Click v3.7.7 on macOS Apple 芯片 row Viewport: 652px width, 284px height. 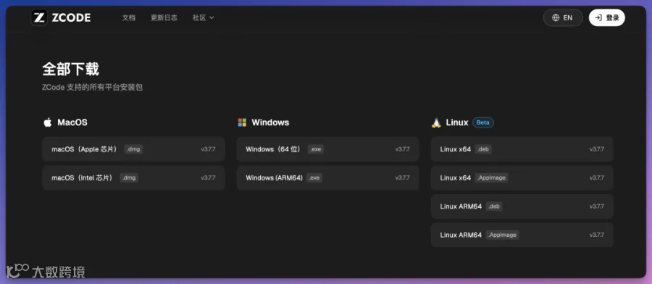point(209,149)
